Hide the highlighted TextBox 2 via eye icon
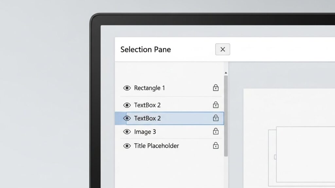Viewport: 335px width, 188px height. tap(127, 118)
